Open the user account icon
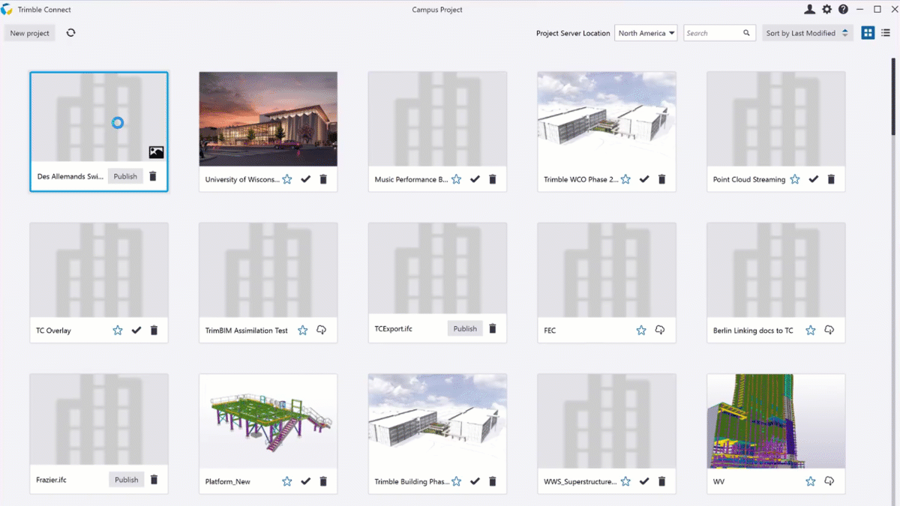The height and width of the screenshot is (506, 900). coord(809,10)
